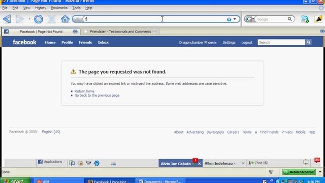Click the Google search box in toolbar
This screenshot has width=325, height=183.
[272, 19]
